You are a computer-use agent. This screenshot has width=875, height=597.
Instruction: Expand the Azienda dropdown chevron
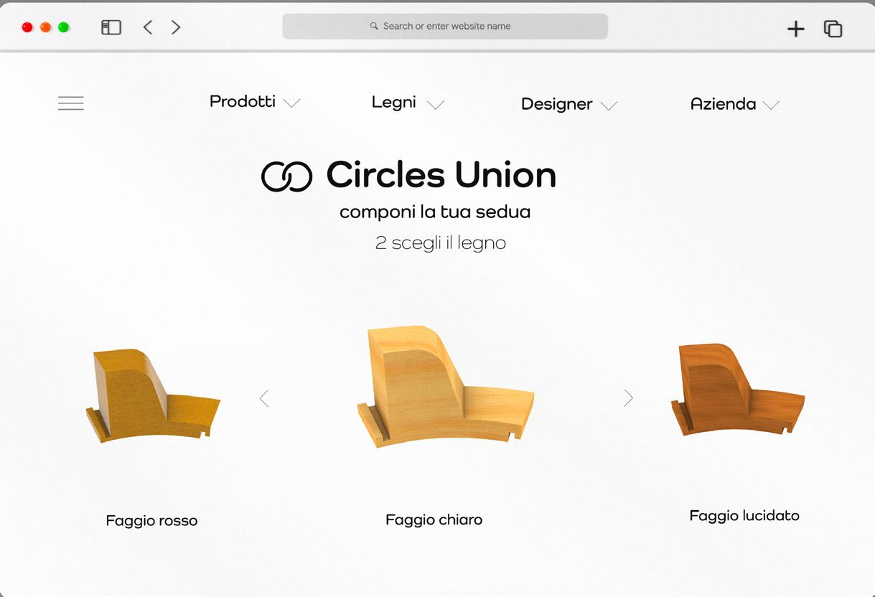(771, 105)
